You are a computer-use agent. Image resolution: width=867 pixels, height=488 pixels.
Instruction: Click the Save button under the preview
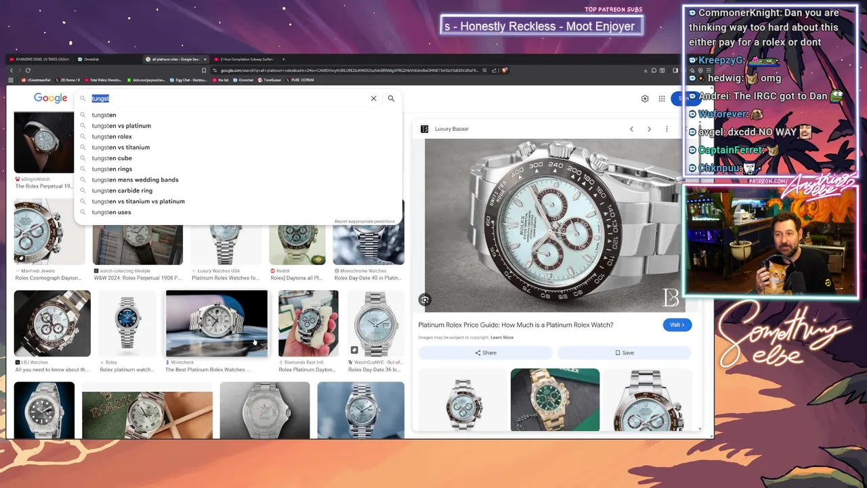(x=624, y=352)
